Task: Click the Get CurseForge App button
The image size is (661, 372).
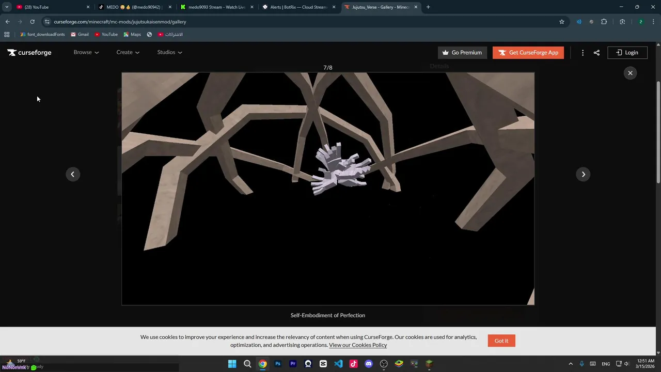Action: (528, 53)
